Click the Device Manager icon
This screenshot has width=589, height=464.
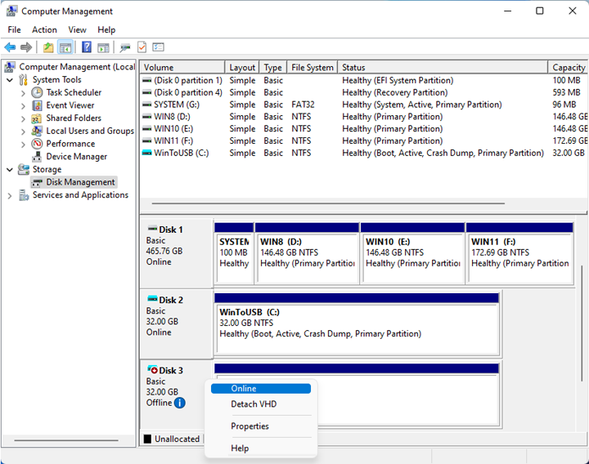[x=37, y=156]
